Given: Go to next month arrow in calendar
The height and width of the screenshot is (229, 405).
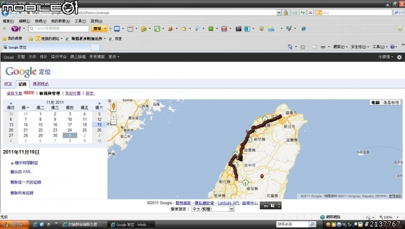Looking at the screenshot, I should (99, 103).
